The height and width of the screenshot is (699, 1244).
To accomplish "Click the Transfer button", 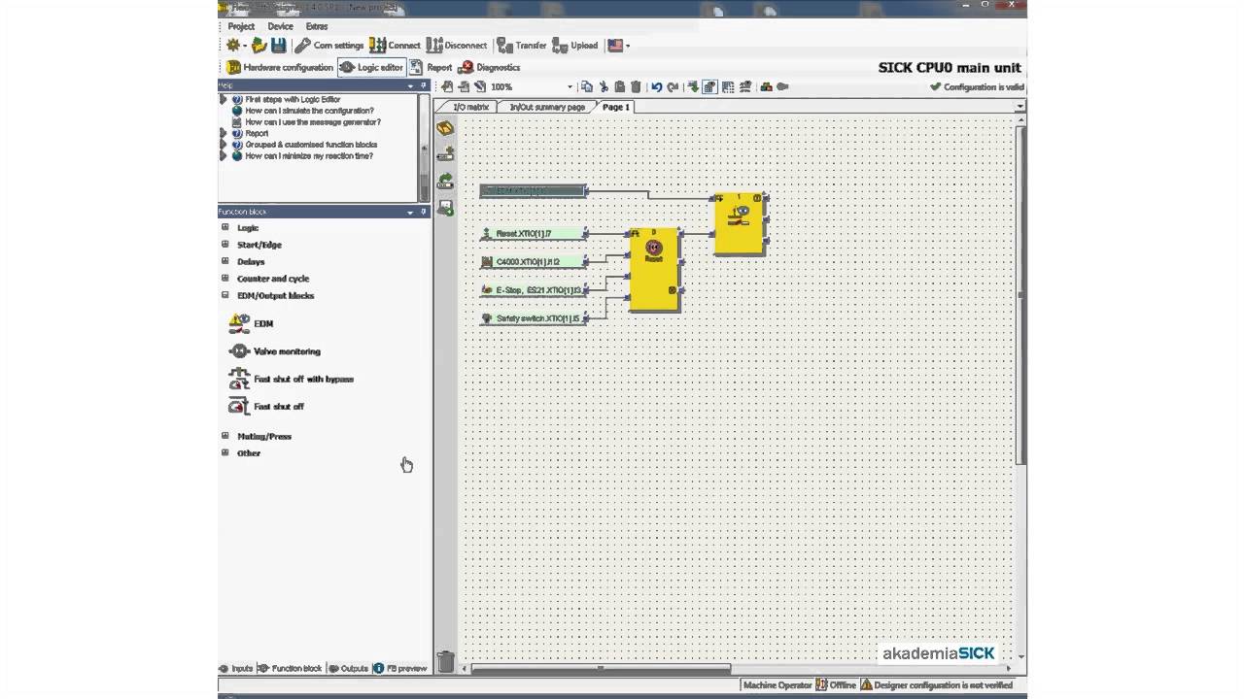I will coord(522,46).
